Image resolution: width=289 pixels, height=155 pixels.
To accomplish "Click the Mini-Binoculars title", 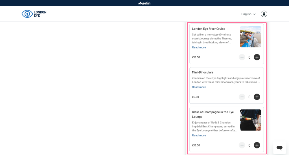I will point(203,72).
